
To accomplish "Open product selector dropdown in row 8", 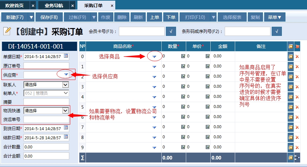I will [x=154, y=138].
